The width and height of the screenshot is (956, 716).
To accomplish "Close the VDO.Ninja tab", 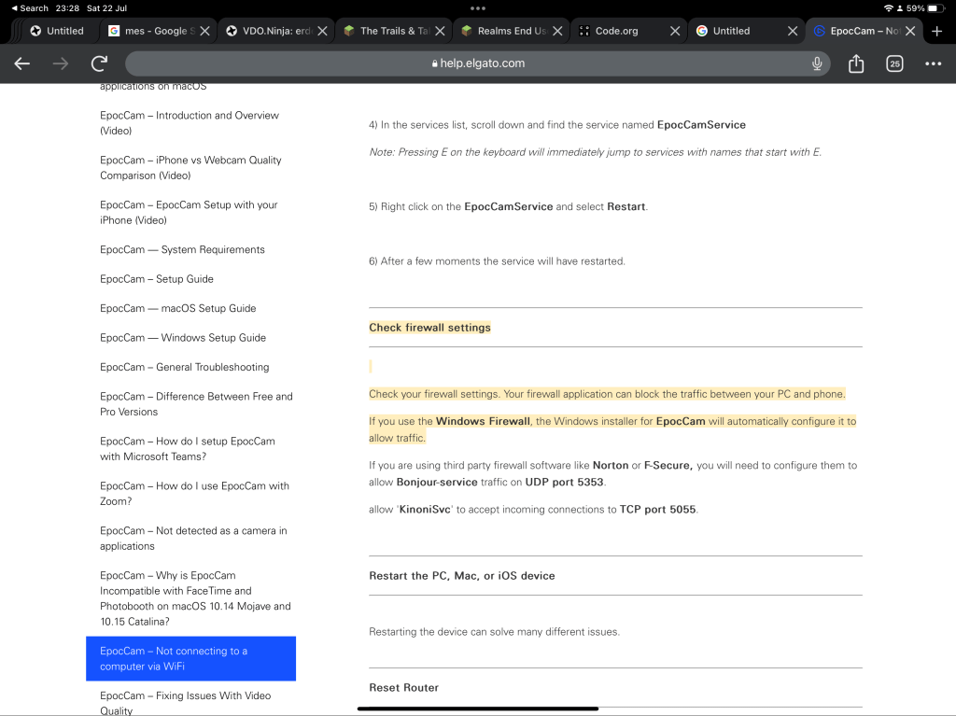I will 322,31.
